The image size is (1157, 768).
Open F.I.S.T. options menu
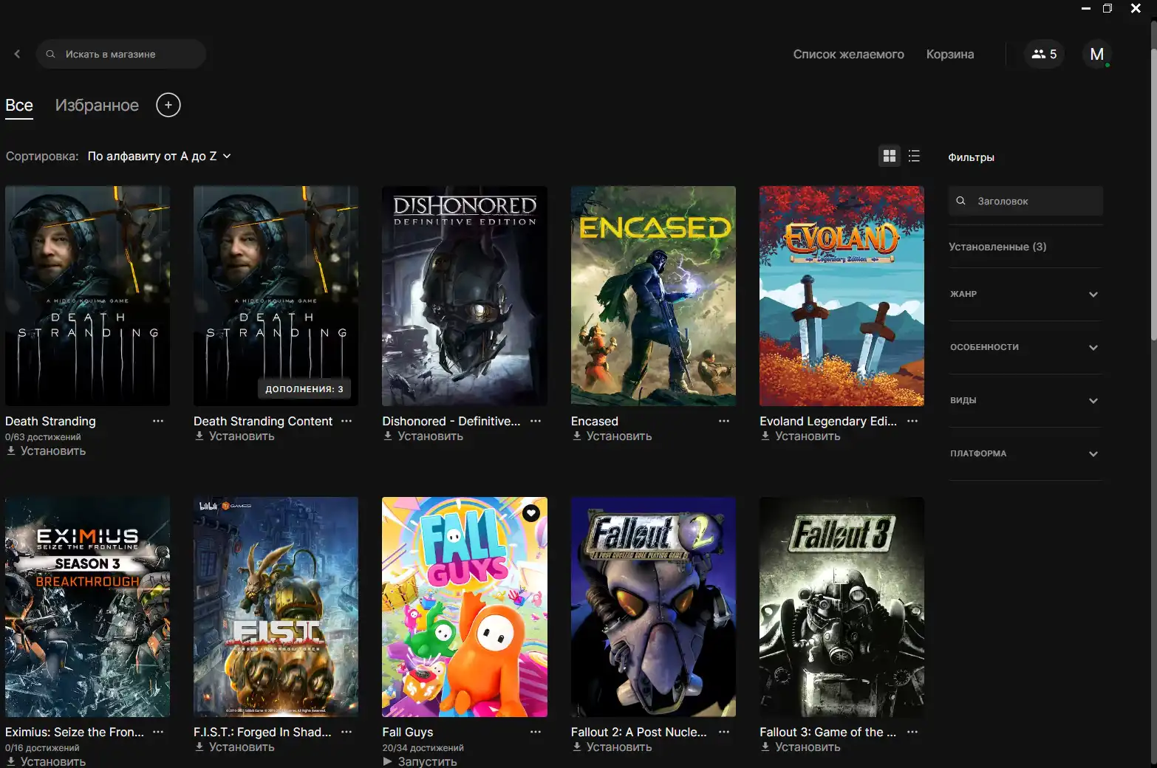(347, 732)
